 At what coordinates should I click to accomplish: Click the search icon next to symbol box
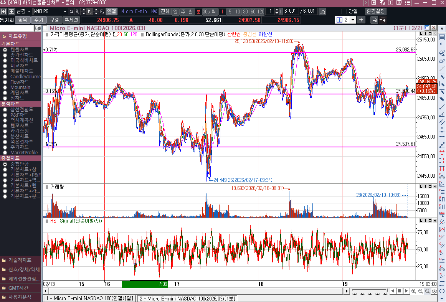pos(71,12)
